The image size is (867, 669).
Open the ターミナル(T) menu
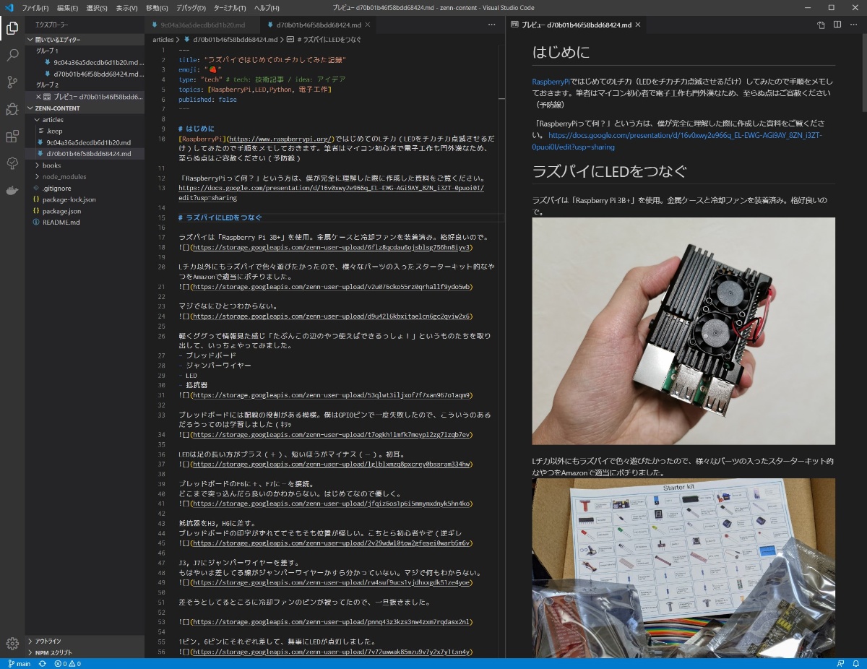point(230,7)
